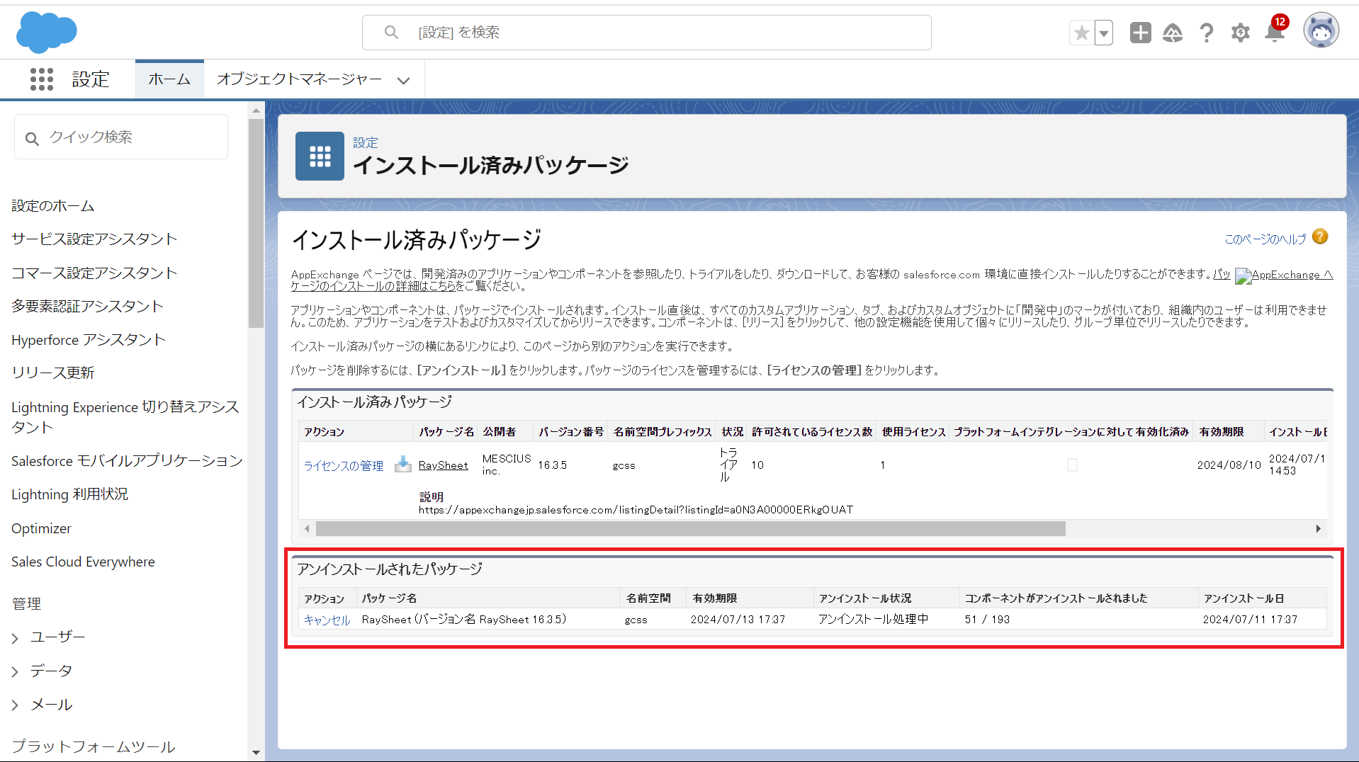Image resolution: width=1359 pixels, height=762 pixels.
Task: Open 設定のホーム in the sidebar
Action: click(x=53, y=205)
